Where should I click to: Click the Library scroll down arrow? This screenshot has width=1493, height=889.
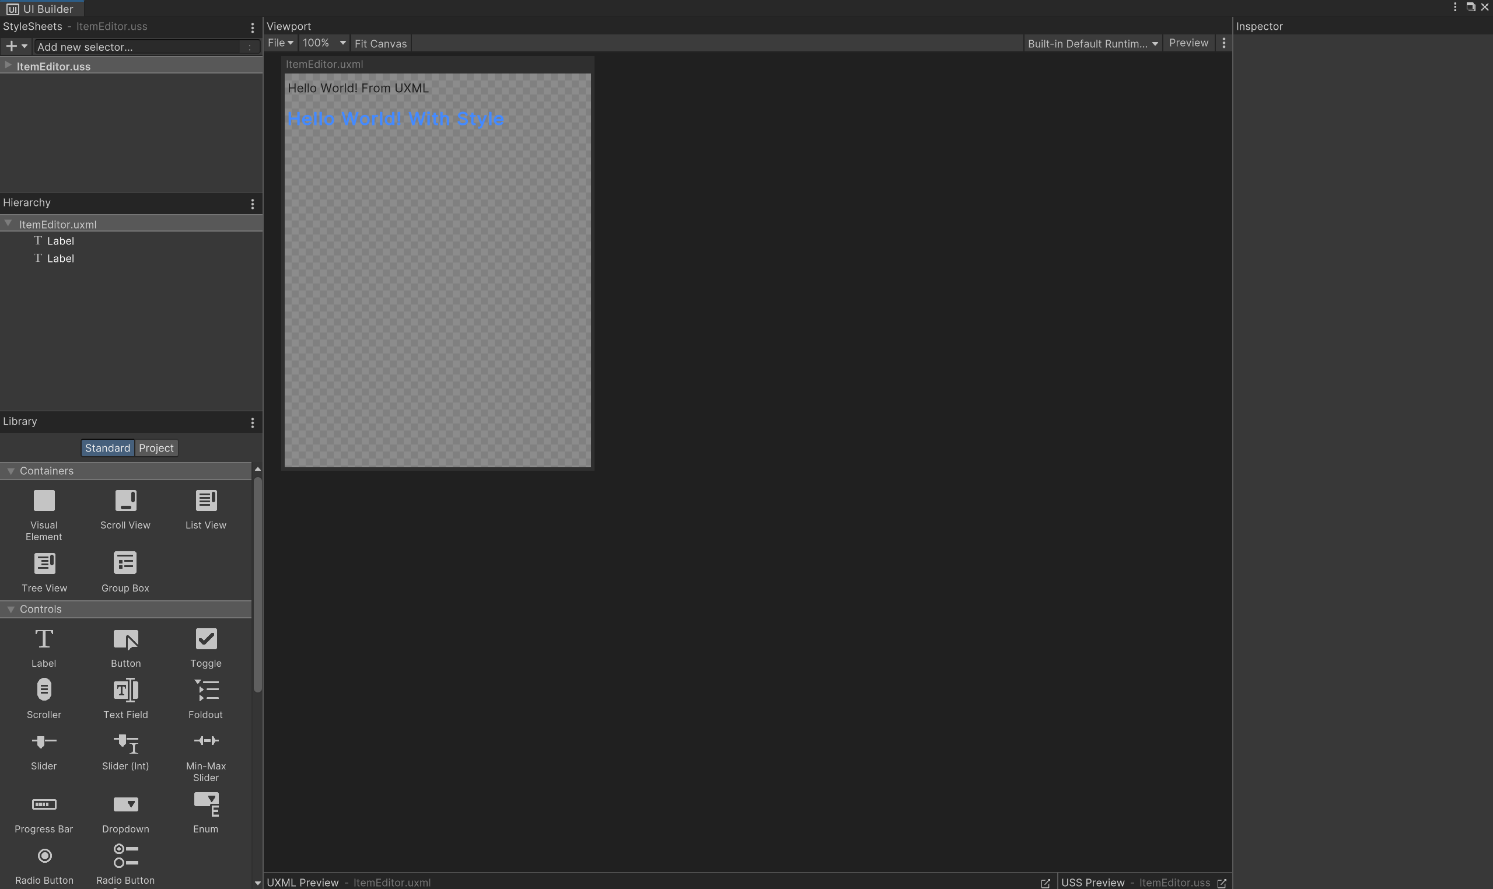258,884
